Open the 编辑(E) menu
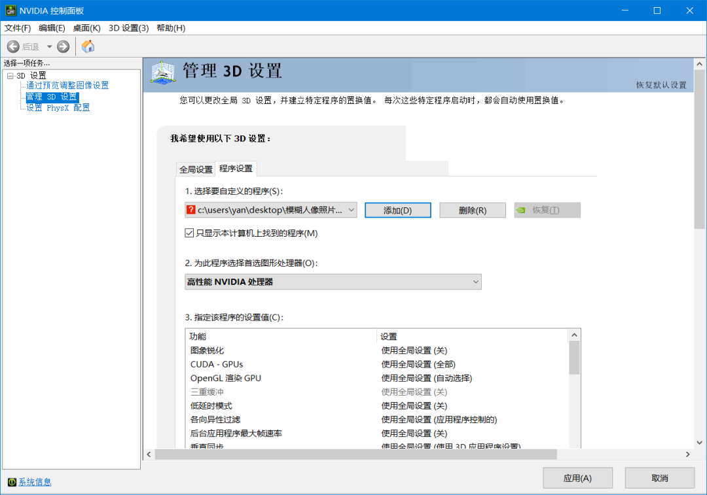The height and width of the screenshot is (495, 707). [52, 28]
